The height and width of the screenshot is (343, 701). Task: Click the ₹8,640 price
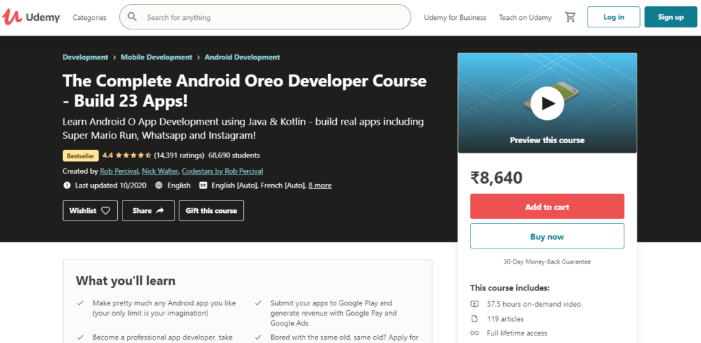[496, 177]
